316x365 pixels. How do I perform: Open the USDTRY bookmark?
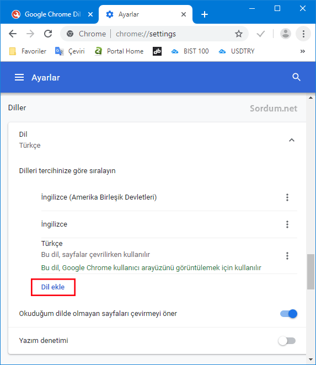pyautogui.click(x=237, y=51)
